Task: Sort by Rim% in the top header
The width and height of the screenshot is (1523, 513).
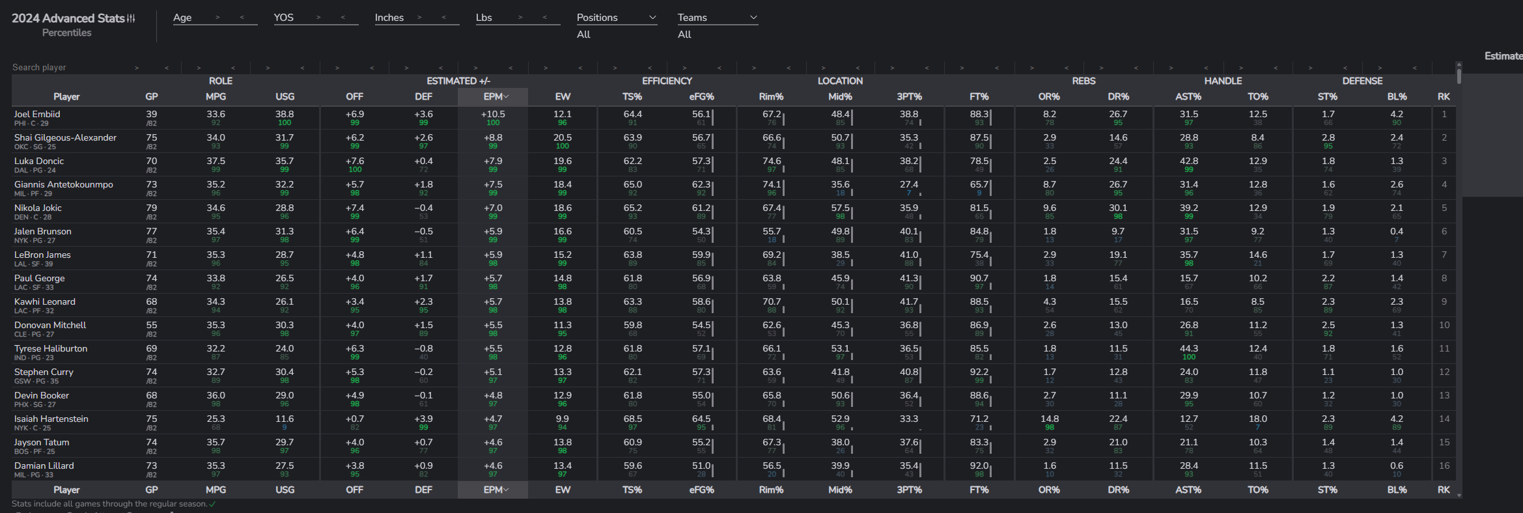Action: pyautogui.click(x=771, y=96)
